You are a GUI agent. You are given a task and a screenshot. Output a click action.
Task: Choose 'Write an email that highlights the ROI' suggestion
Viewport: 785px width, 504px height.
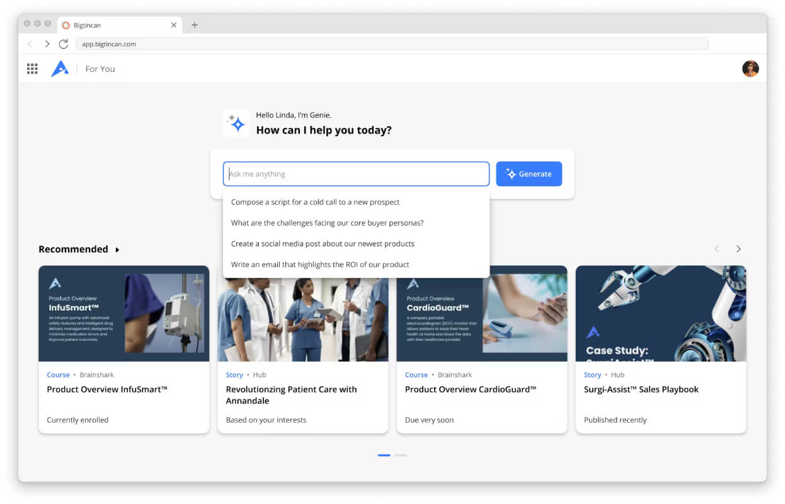(x=356, y=265)
